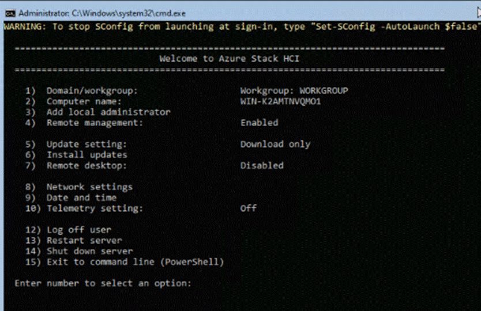
Task: Click the Update setting option
Action: [x=86, y=144]
